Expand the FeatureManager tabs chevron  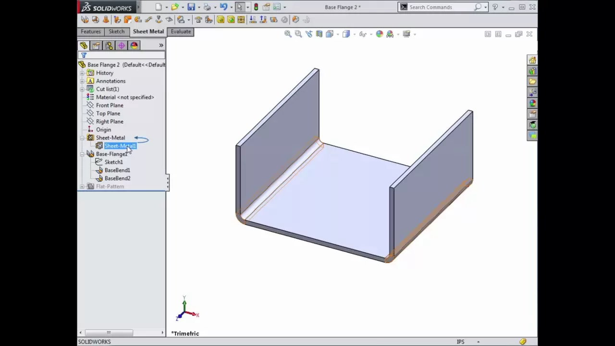[x=161, y=46]
